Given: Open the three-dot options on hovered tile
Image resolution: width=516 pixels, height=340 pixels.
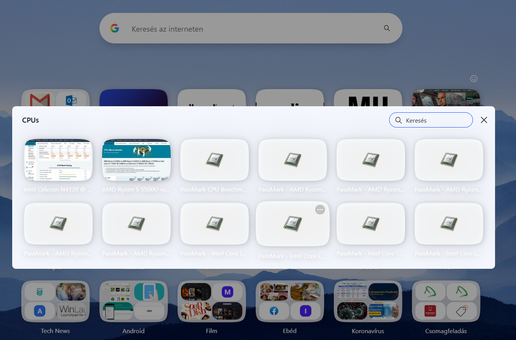Looking at the screenshot, I should click(320, 209).
